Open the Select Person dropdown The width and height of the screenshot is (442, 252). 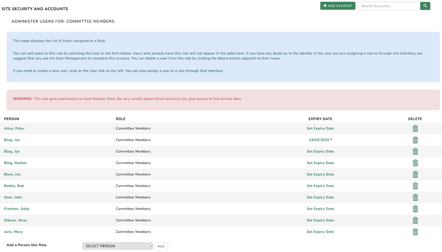click(118, 246)
